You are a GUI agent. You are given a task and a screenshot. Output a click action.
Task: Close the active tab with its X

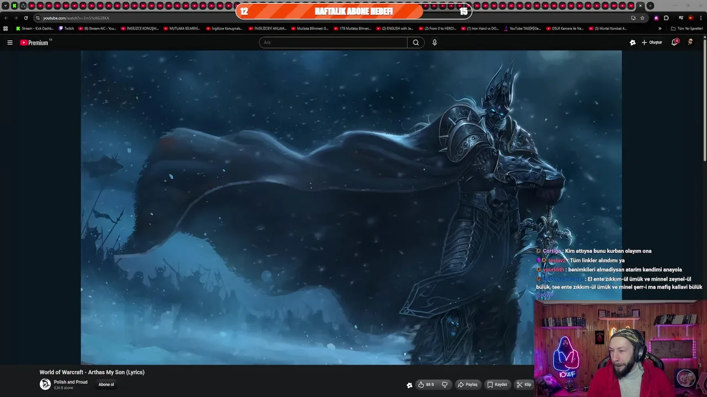pyautogui.click(x=641, y=6)
